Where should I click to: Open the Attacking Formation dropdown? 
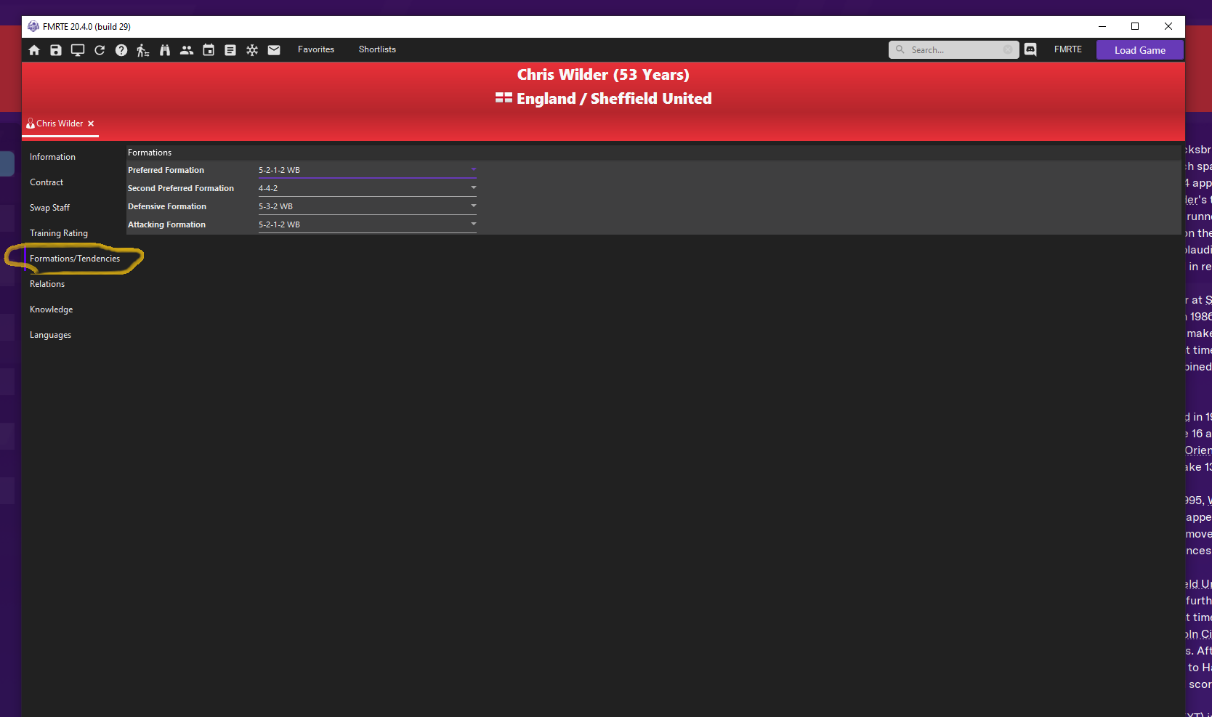[473, 224]
